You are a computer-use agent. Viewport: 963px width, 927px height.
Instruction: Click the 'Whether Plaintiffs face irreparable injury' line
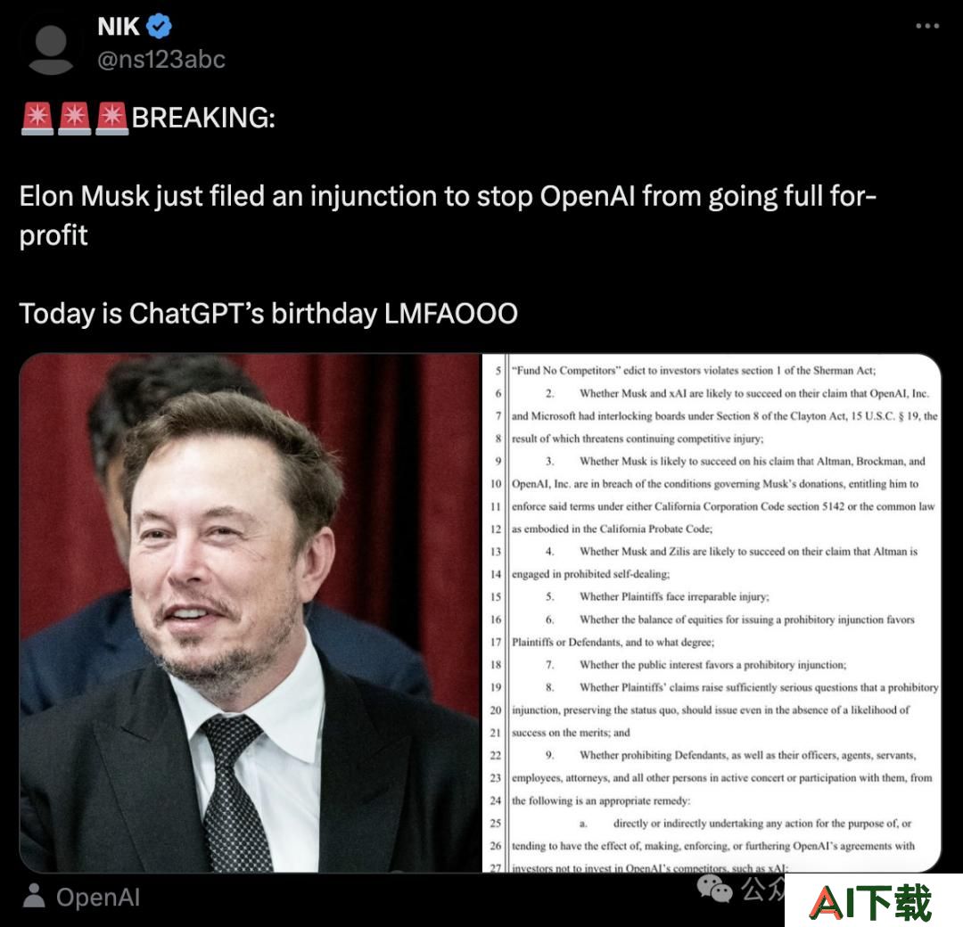(674, 596)
